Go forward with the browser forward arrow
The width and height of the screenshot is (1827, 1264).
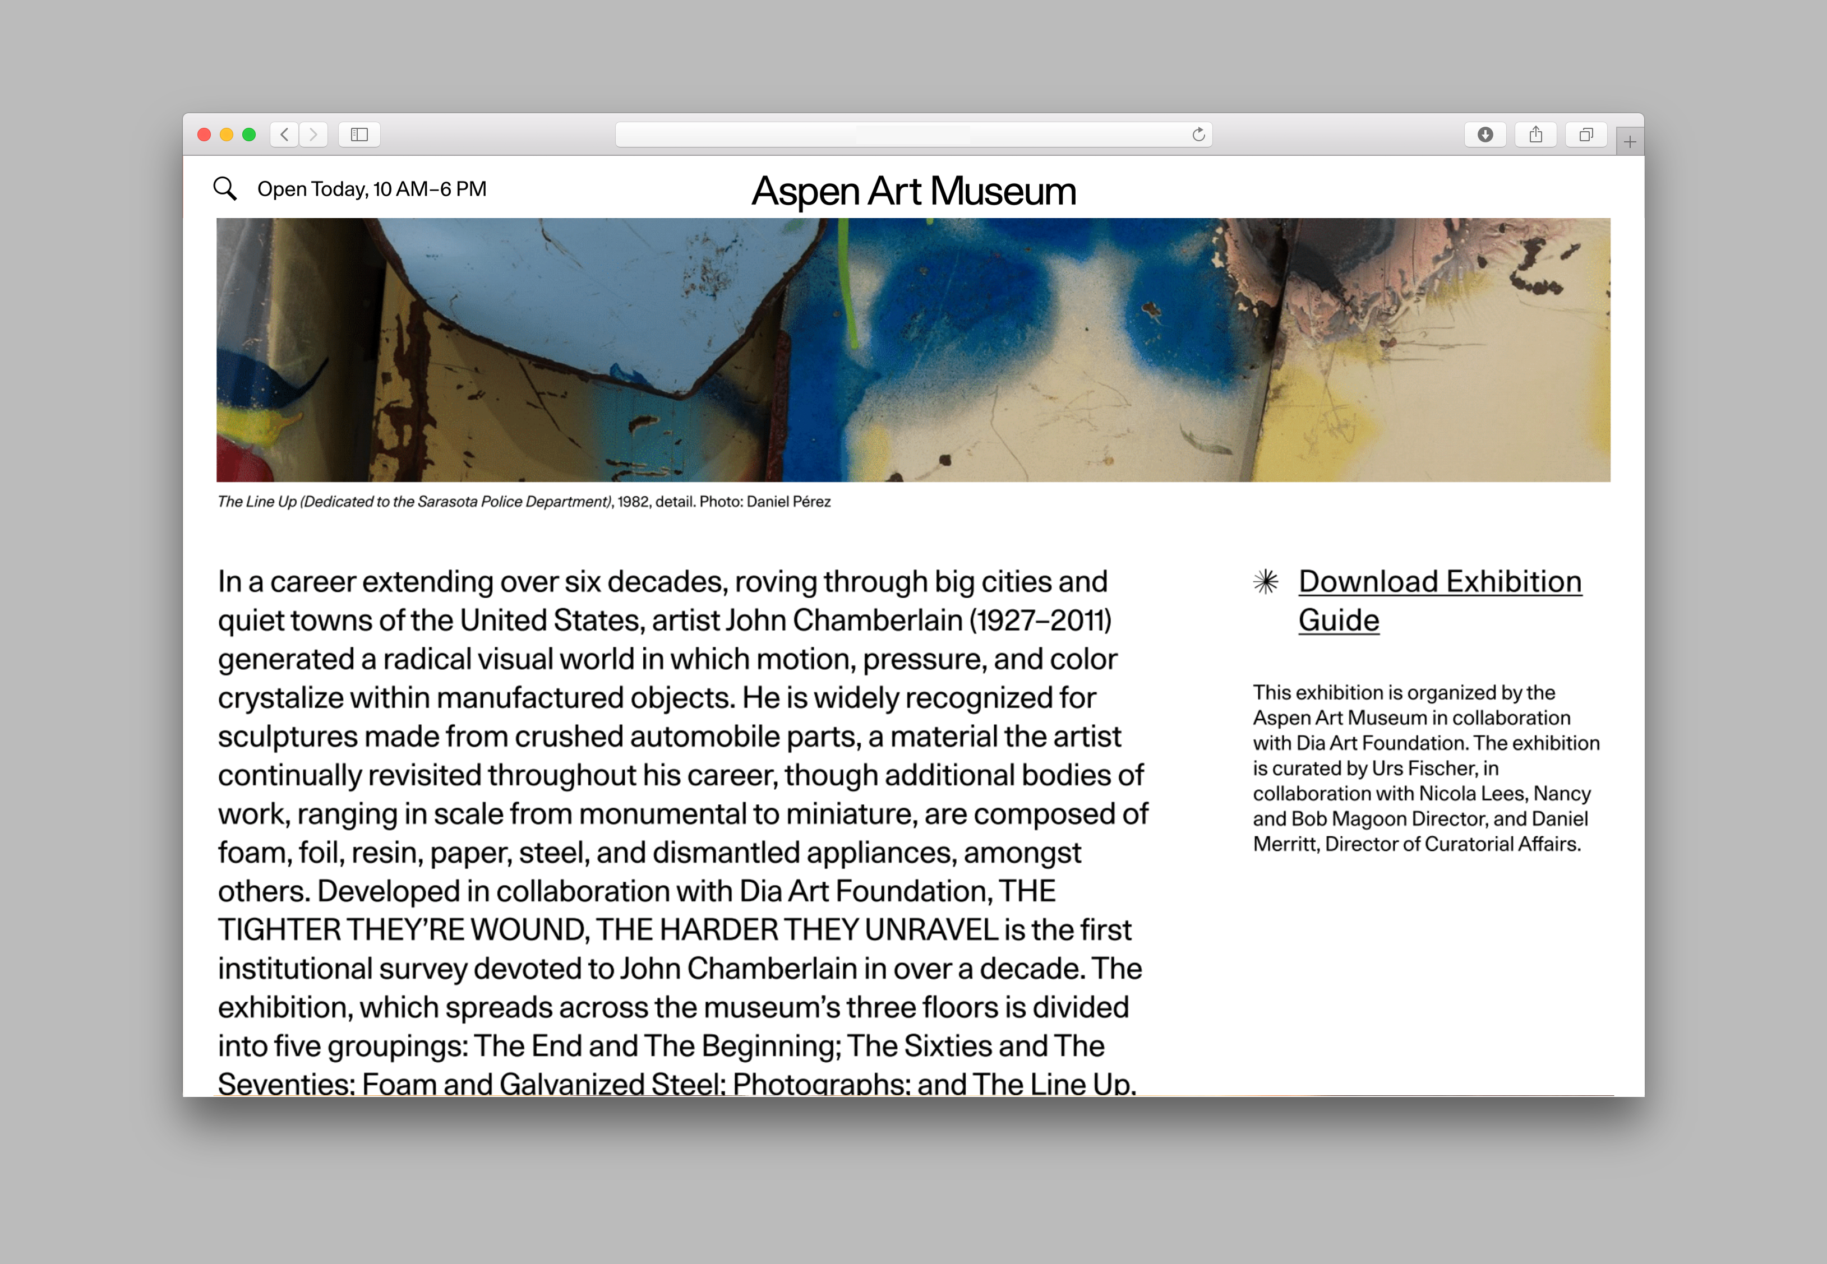[313, 135]
